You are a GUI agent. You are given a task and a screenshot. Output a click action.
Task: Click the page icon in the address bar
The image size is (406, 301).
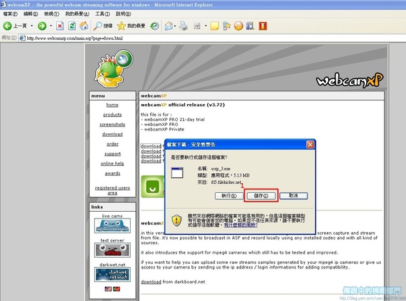(22, 39)
